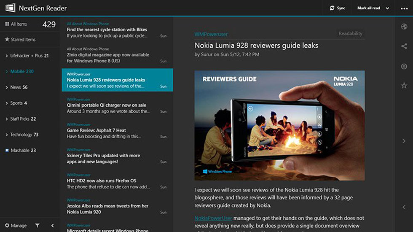Toggle Readability view for the article
The height and width of the screenshot is (232, 413).
click(350, 34)
